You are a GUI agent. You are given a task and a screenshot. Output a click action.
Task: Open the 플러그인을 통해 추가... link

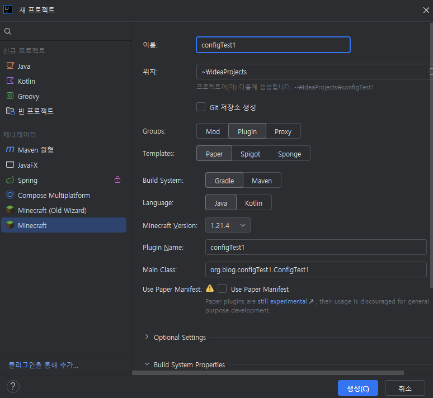pos(43,365)
